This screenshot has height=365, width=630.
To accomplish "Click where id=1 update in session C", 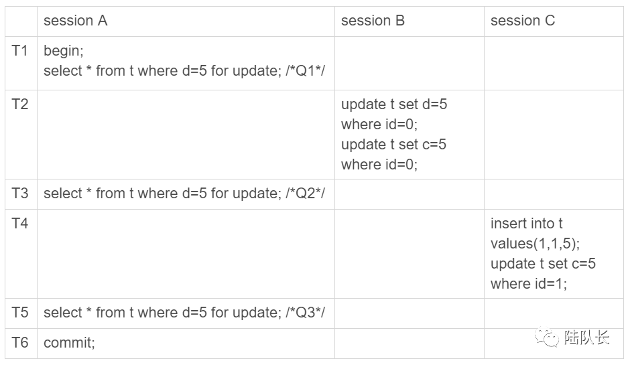I will click(543, 274).
